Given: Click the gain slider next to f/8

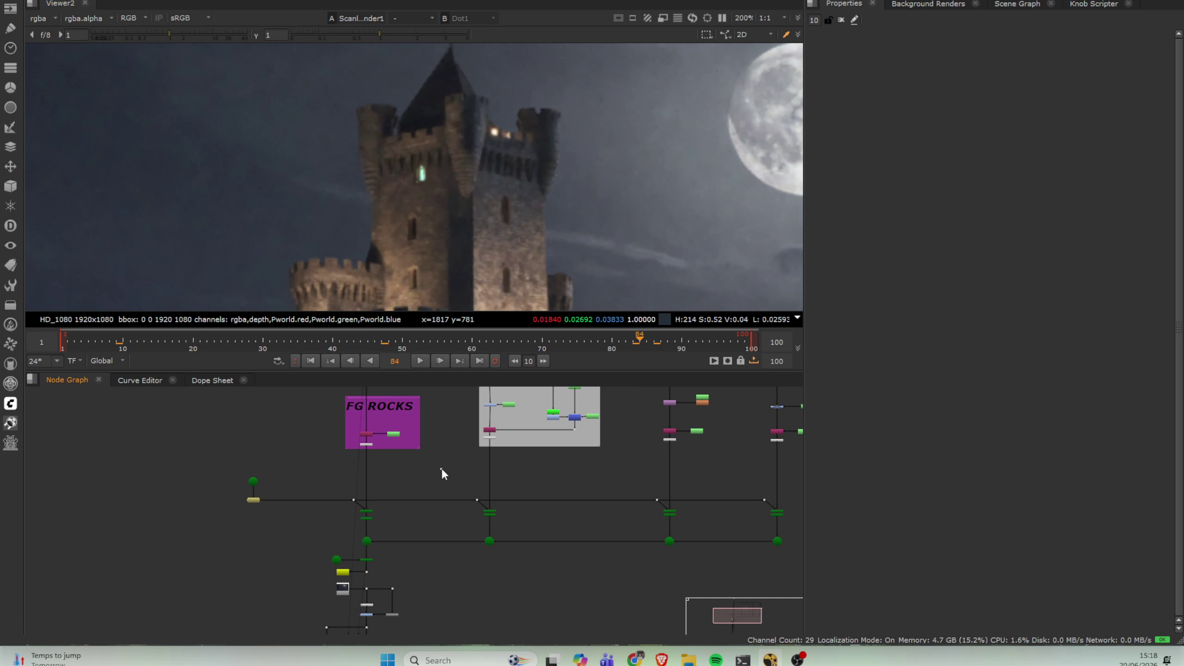Looking at the screenshot, I should (169, 35).
